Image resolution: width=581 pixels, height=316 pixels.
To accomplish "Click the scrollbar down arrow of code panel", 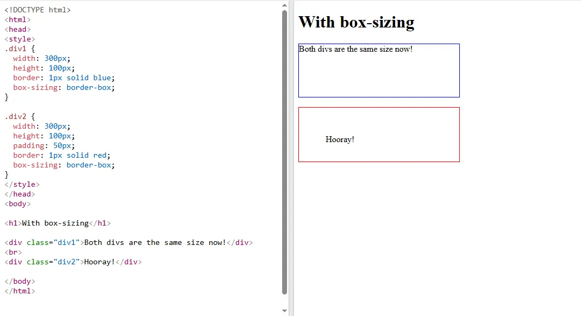I will point(285,311).
